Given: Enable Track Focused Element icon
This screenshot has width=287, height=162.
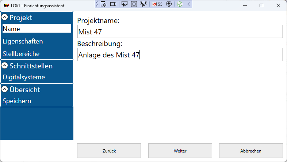Looking at the screenshot, I should 143,4.
